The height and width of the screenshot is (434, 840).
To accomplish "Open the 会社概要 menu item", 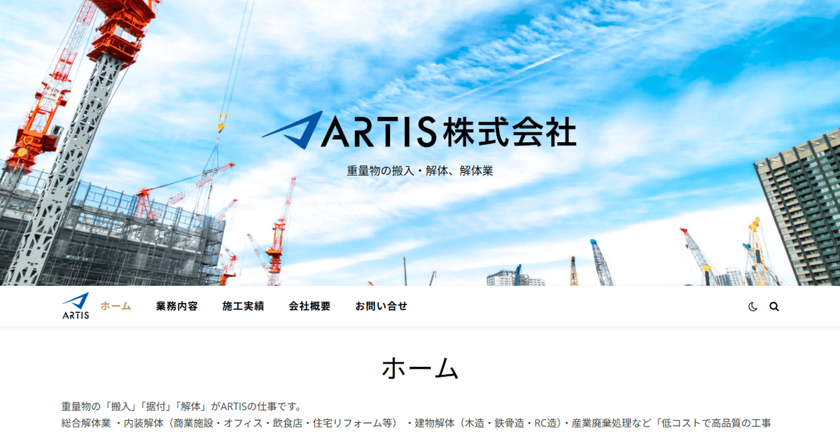I will [309, 306].
